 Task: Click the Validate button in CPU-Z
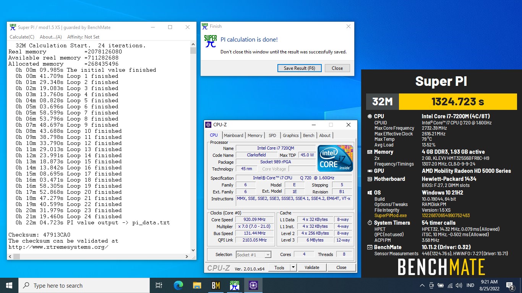pyautogui.click(x=312, y=268)
